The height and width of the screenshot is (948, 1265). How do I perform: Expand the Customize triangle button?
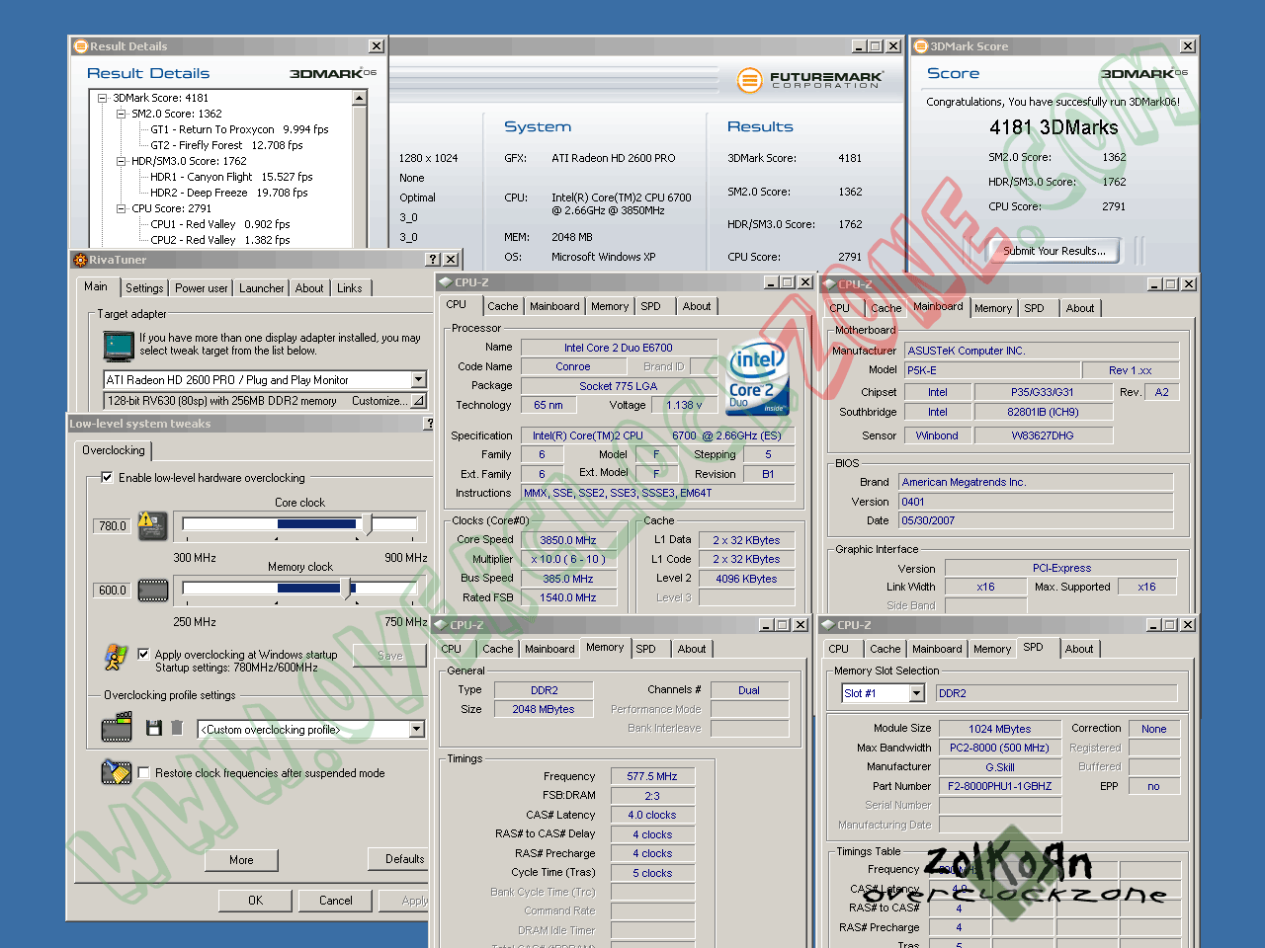[418, 401]
